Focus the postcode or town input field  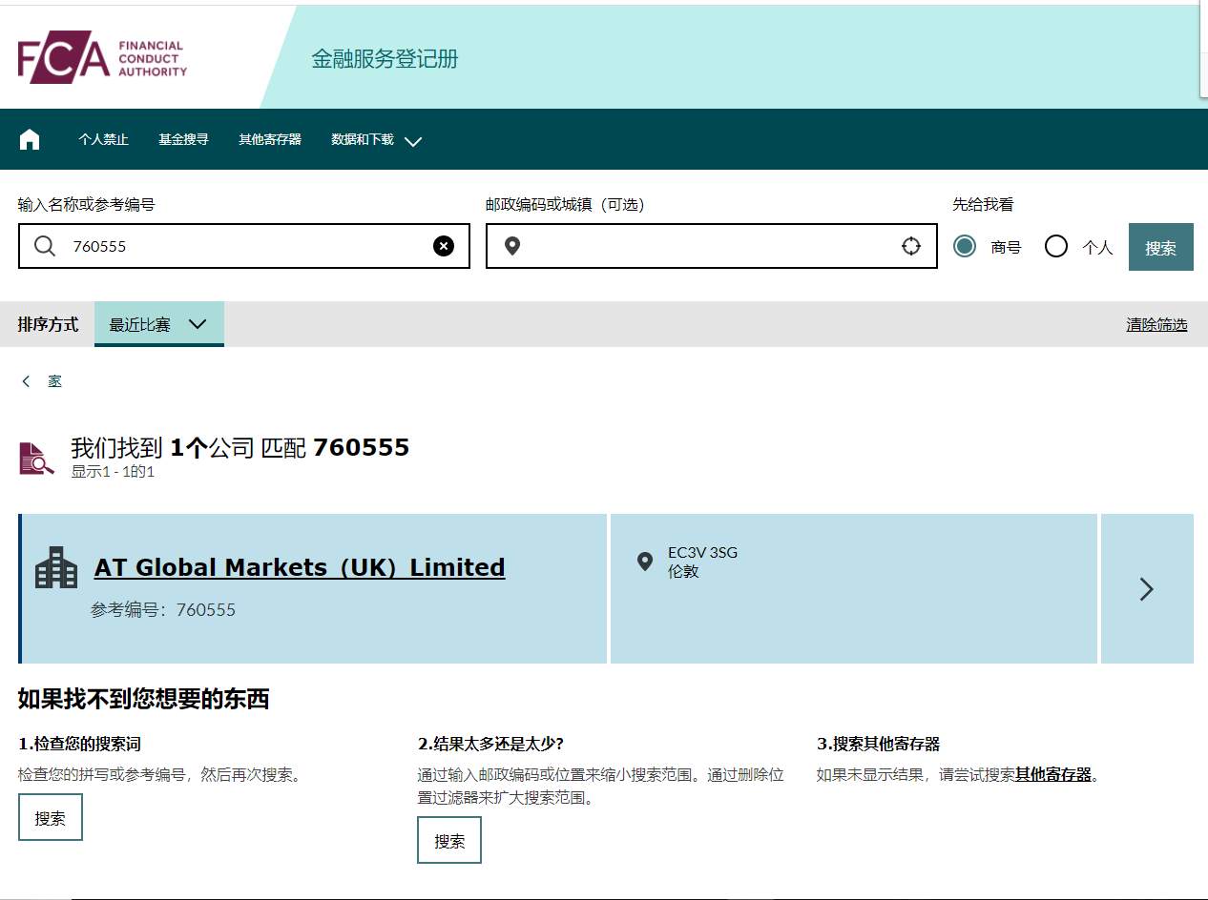[x=711, y=246]
